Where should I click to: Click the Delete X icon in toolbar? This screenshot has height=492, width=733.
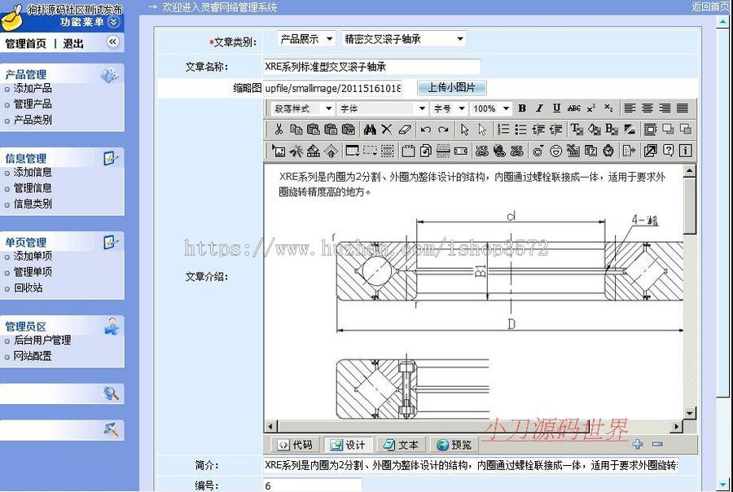(x=387, y=129)
